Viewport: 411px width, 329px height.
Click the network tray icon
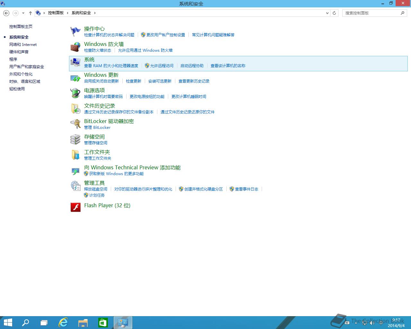(364, 323)
